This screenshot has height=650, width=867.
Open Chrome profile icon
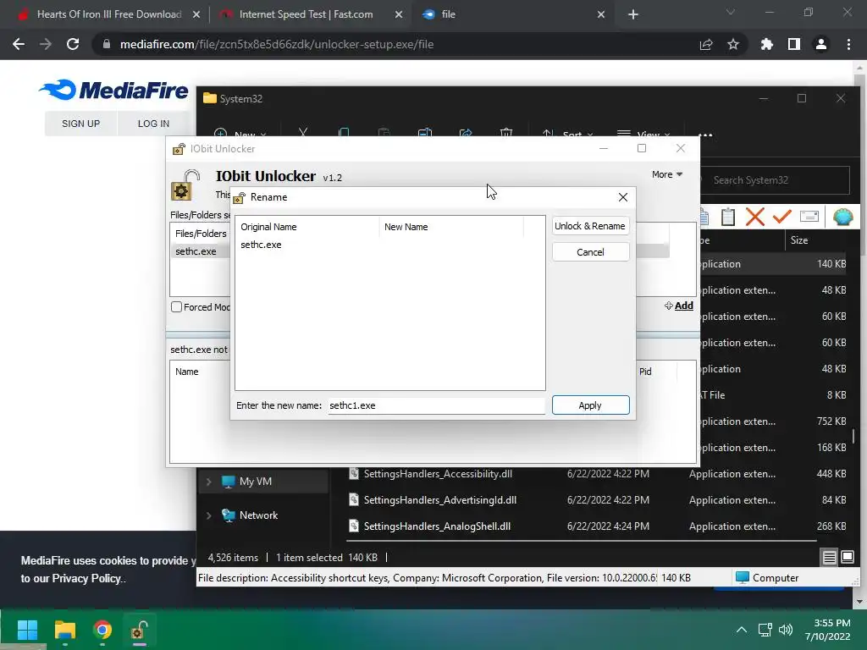(x=820, y=44)
